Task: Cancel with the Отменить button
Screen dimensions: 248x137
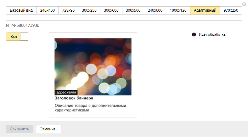Action: click(x=48, y=129)
